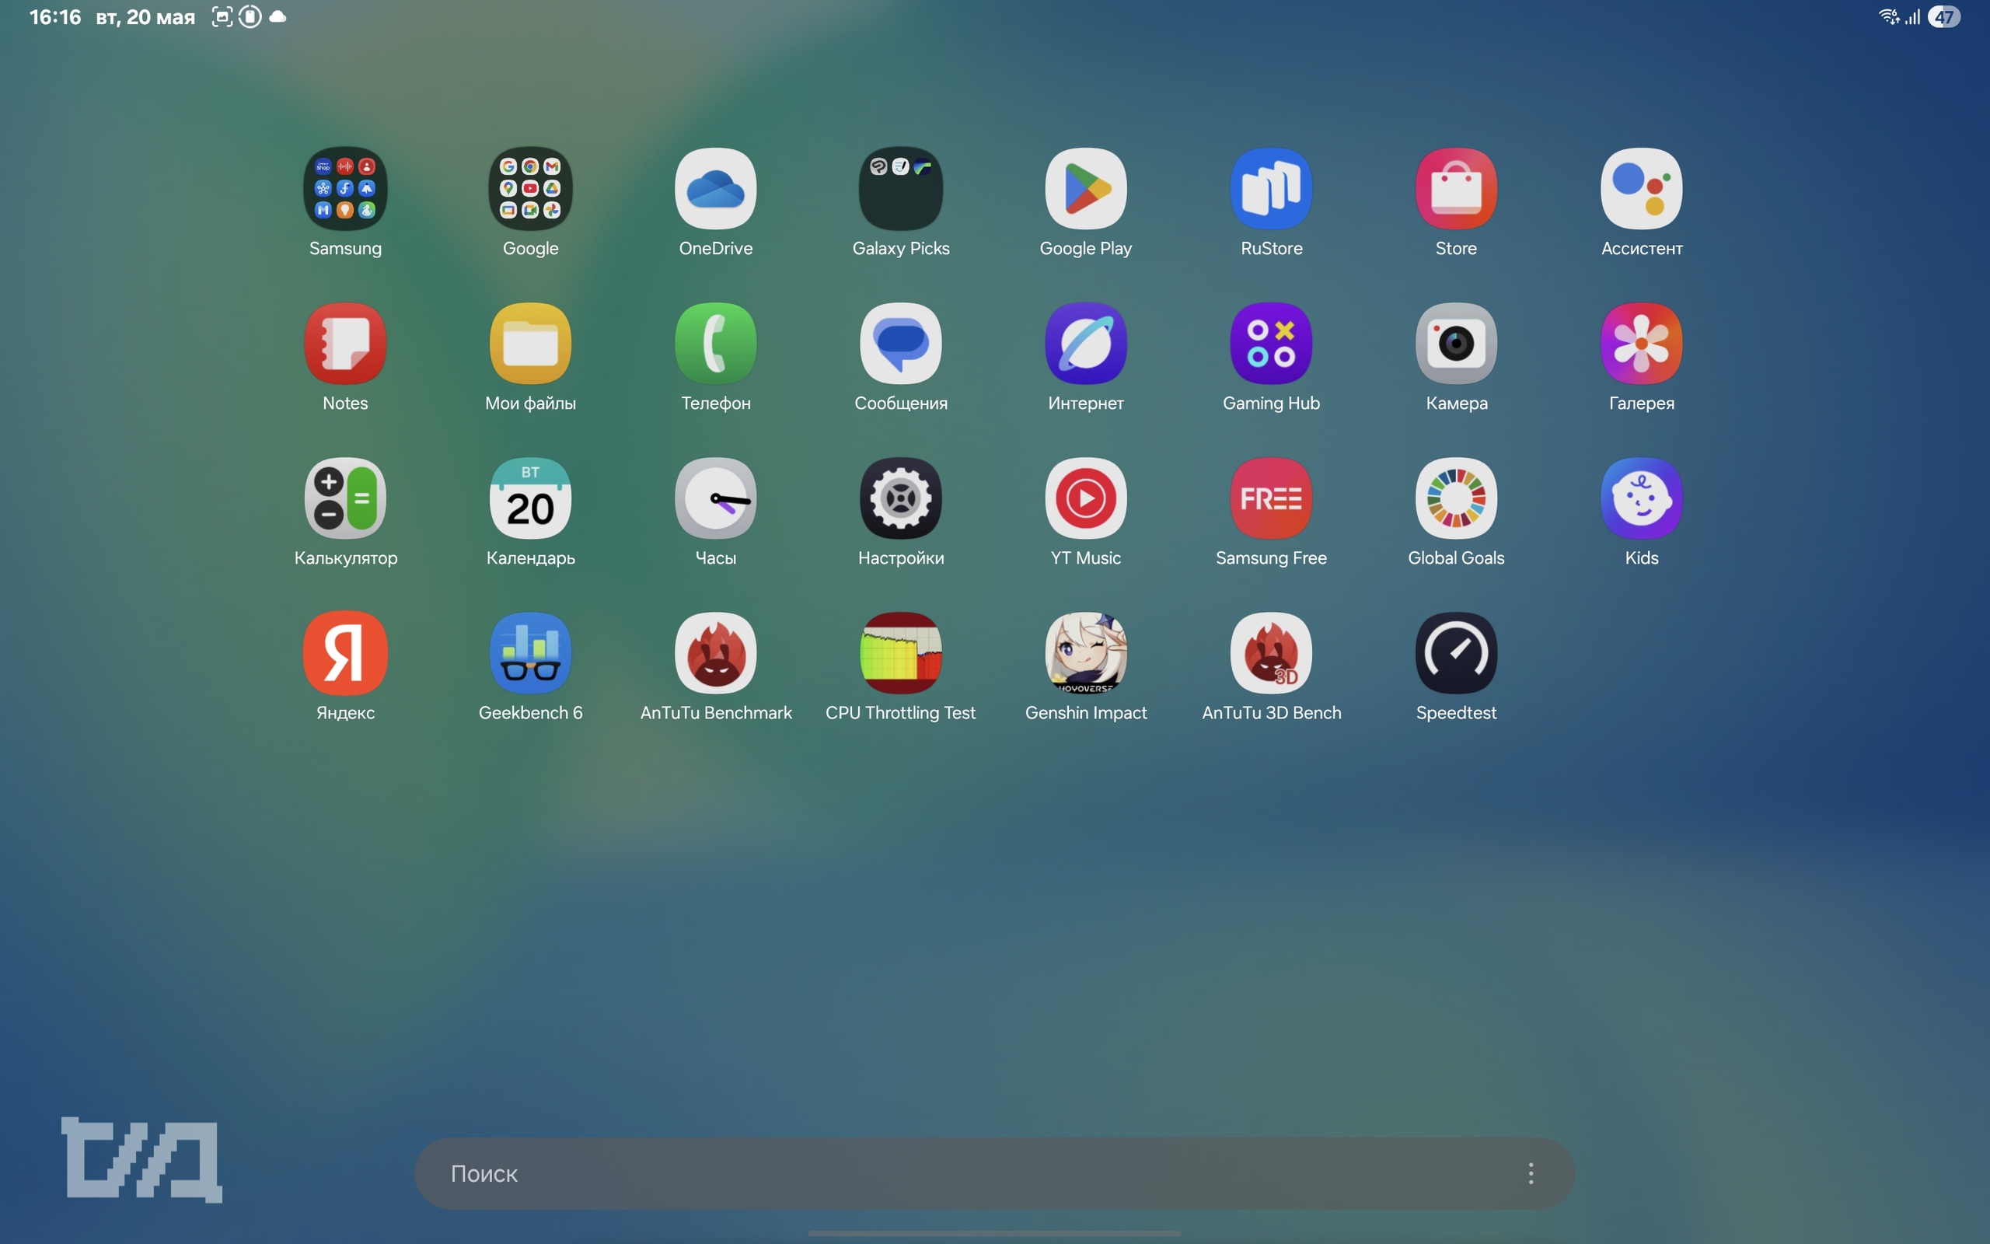The width and height of the screenshot is (1990, 1244).
Task: Launch YT Music
Action: (1085, 498)
